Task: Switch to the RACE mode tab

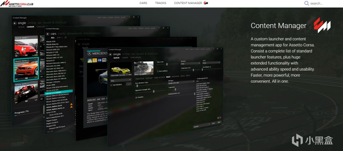Action: pos(168,77)
